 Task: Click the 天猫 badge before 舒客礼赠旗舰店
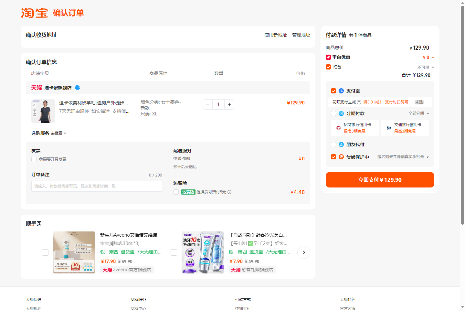coord(236,270)
